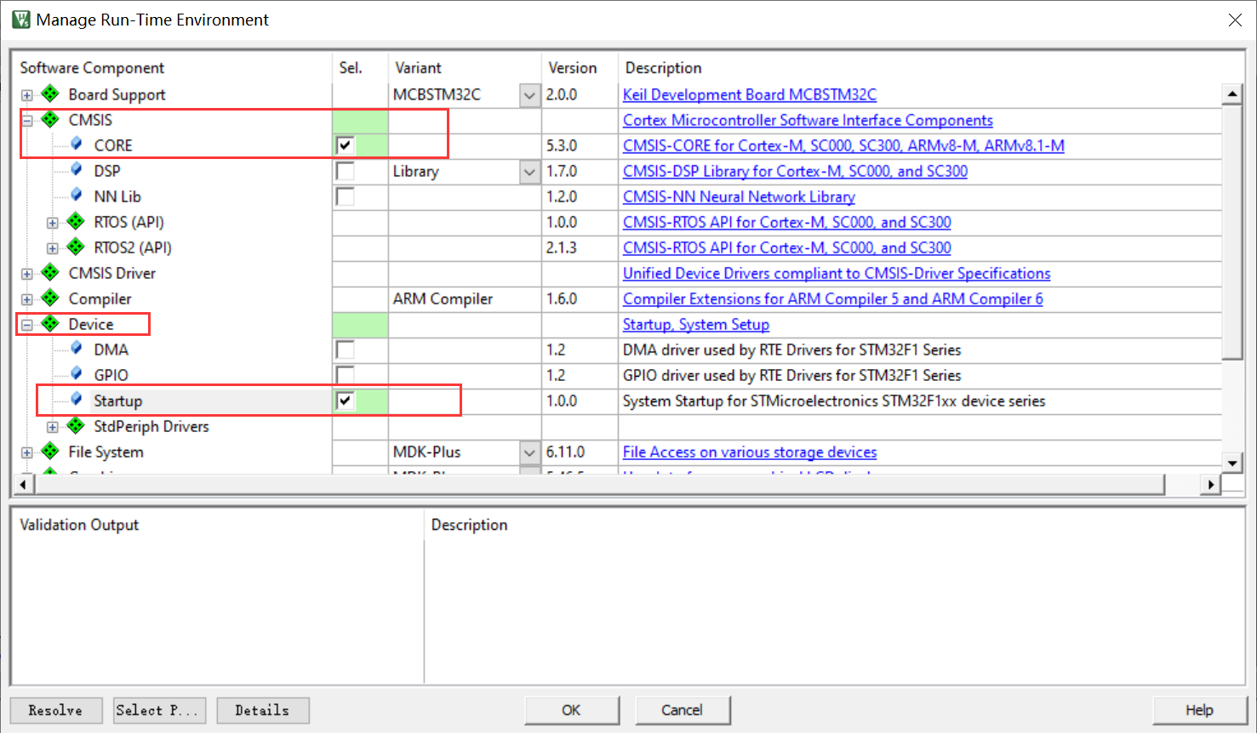The image size is (1257, 733).
Task: Expand the Compiler tree node
Action: [x=27, y=299]
